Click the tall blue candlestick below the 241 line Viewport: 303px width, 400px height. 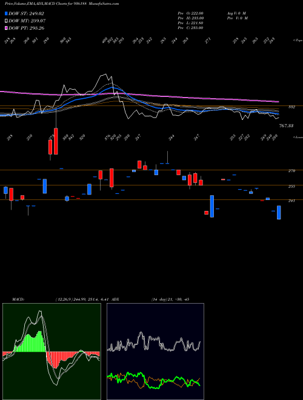212,206
